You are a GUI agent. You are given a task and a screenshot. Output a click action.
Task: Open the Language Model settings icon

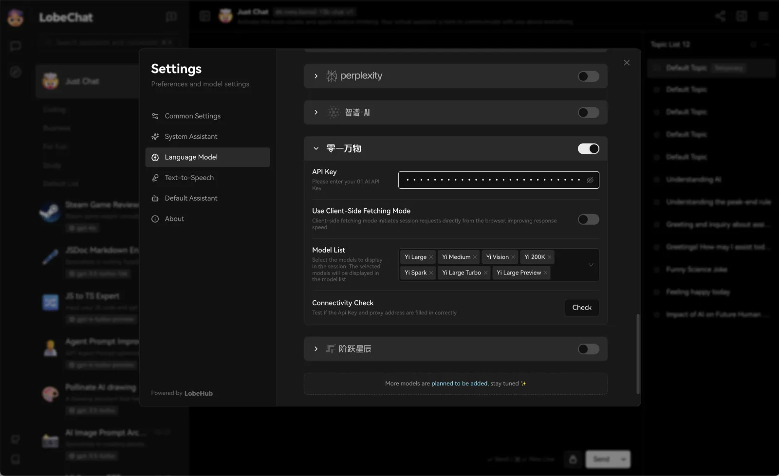pos(155,157)
